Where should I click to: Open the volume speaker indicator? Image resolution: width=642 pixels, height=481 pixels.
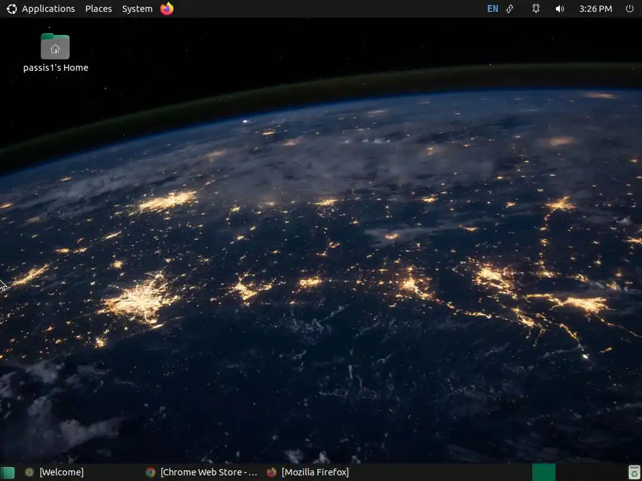point(560,9)
